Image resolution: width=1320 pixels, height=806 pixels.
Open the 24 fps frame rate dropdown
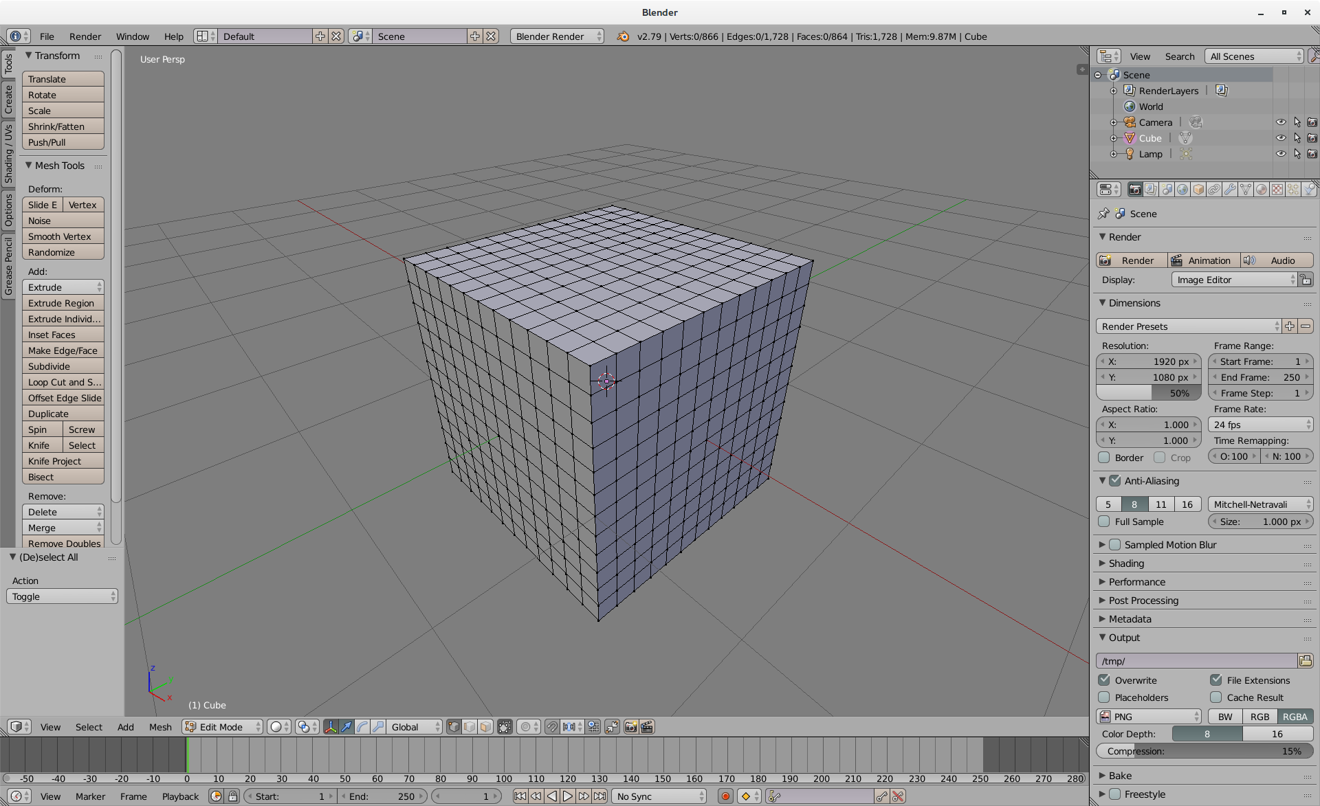(1261, 425)
